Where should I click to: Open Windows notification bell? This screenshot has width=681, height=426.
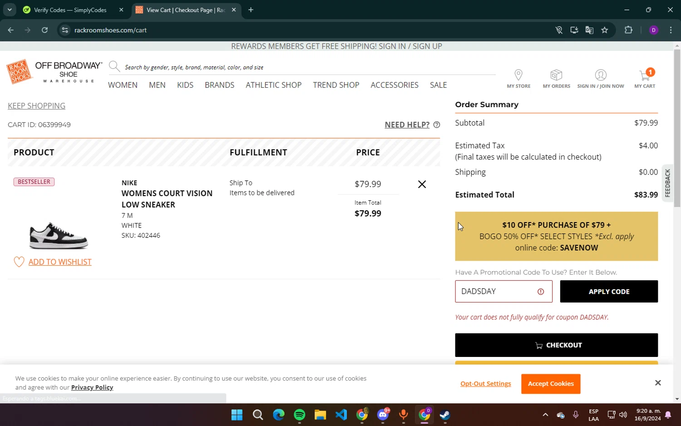[x=668, y=415]
